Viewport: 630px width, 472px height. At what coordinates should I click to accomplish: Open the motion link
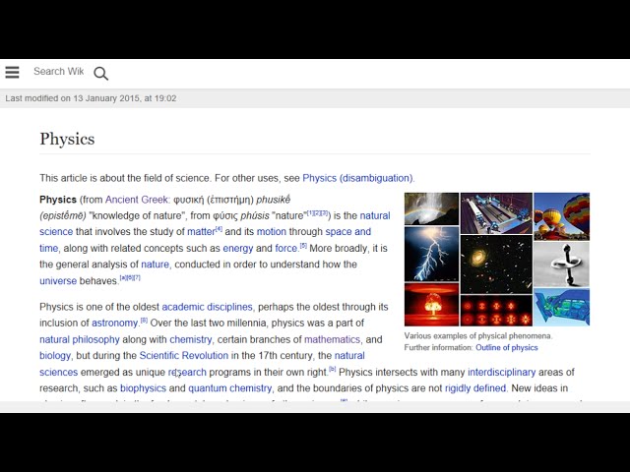click(272, 232)
